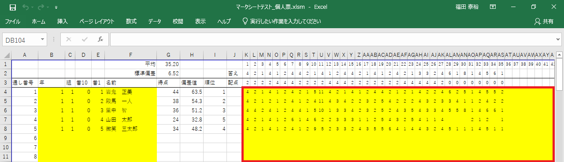The width and height of the screenshot is (564, 162).
Task: Click the name cell 微笑 三太郎
Action: tap(130, 129)
